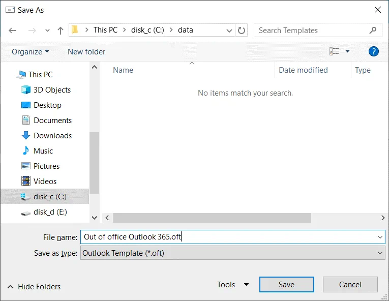Open the Tools menu
The height and width of the screenshot is (301, 389).
pos(232,285)
